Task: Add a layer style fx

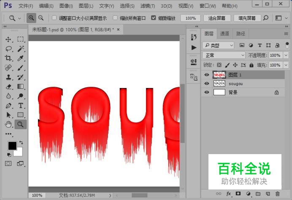Action: [x=229, y=194]
